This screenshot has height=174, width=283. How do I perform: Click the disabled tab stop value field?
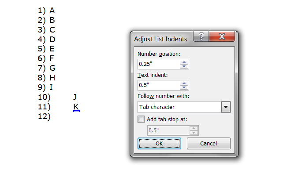(168, 130)
